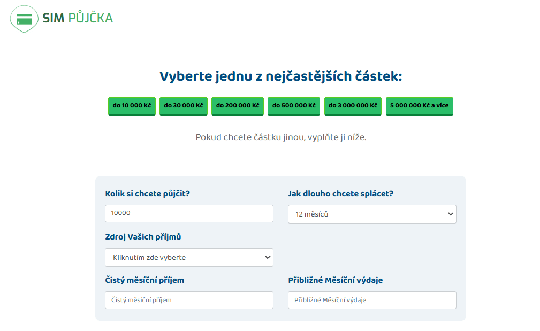
Task: Open the '12 měsíců' repayment dropdown
Action: pyautogui.click(x=372, y=214)
